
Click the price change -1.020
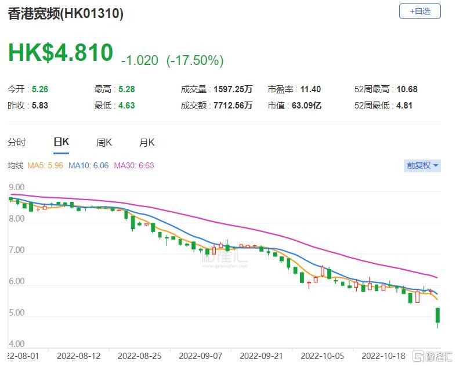(x=140, y=60)
